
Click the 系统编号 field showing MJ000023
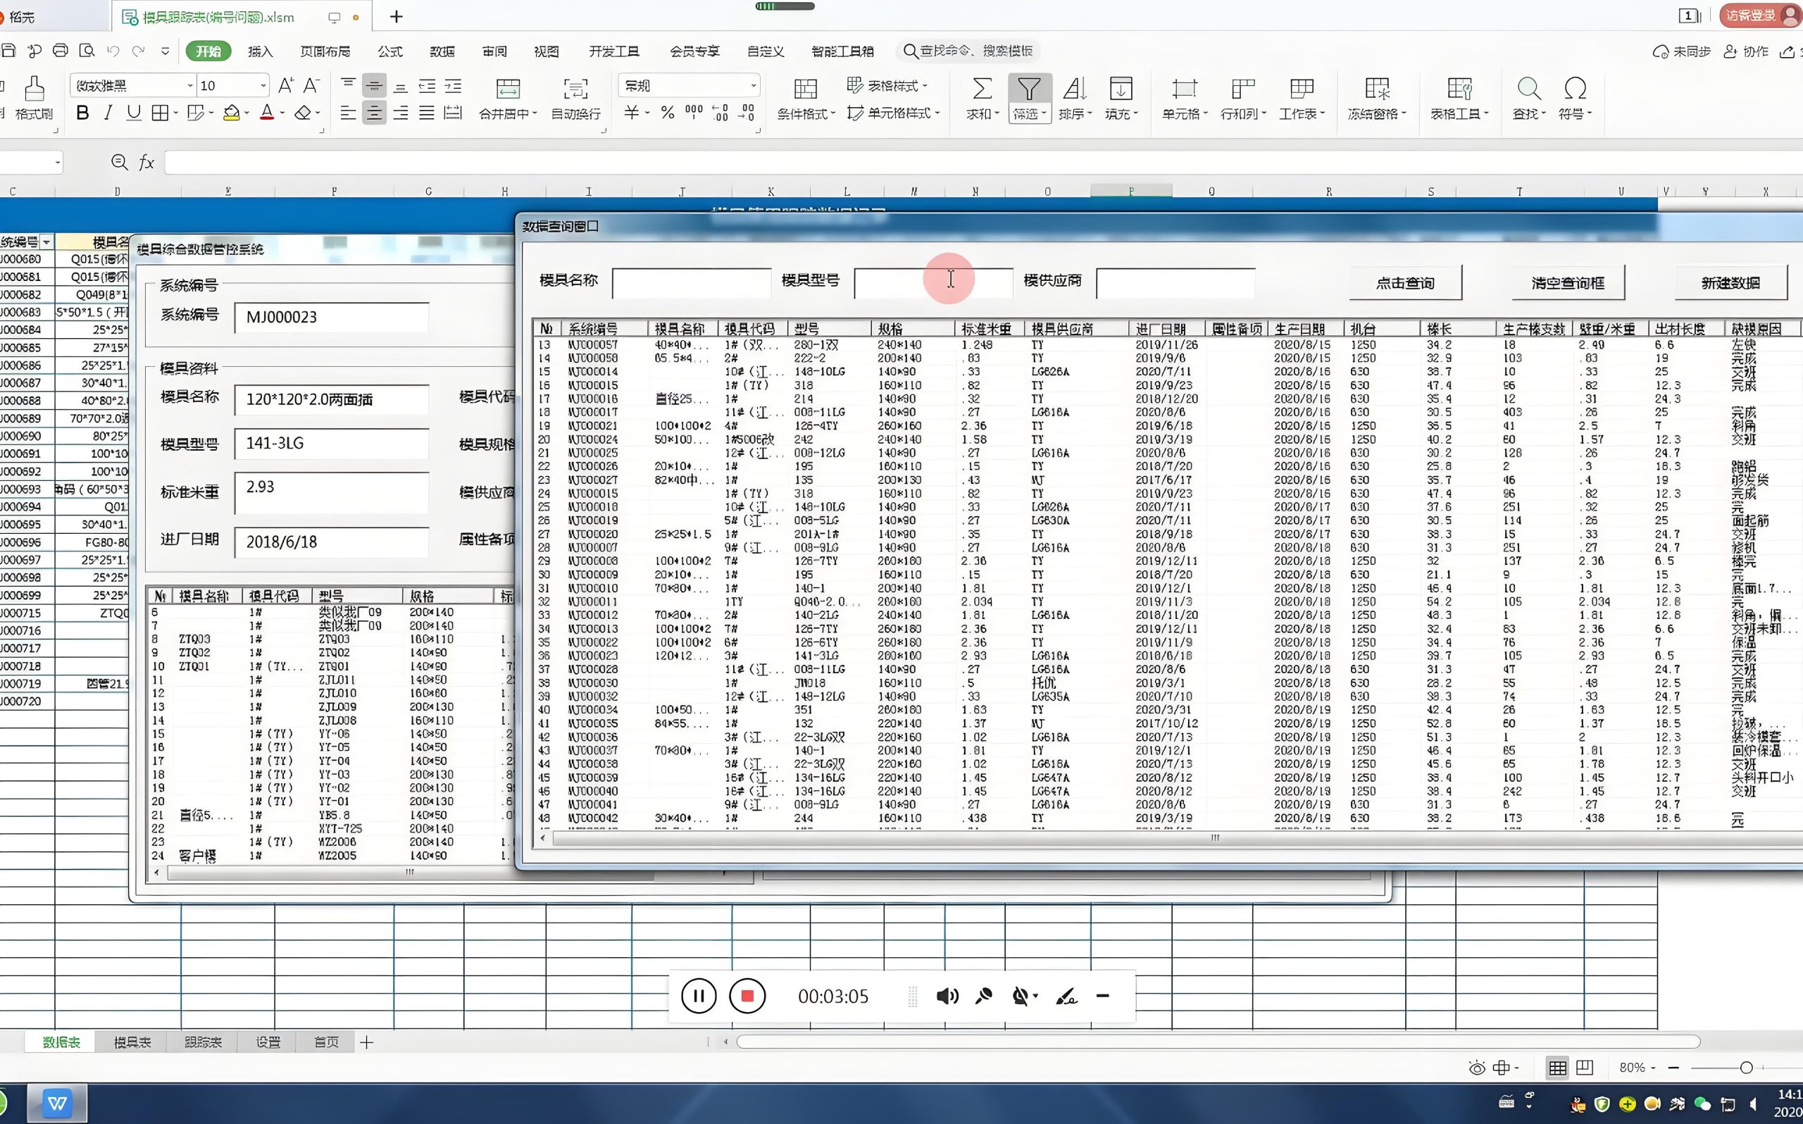pyautogui.click(x=332, y=318)
